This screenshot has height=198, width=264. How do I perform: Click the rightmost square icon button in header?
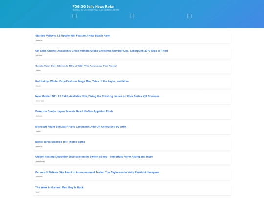click(189, 16)
